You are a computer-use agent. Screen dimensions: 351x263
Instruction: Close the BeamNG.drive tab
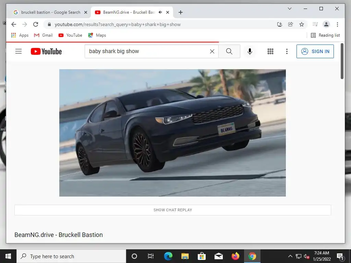point(167,12)
